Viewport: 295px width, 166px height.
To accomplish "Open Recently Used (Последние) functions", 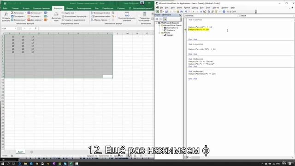I will (x=18, y=17).
